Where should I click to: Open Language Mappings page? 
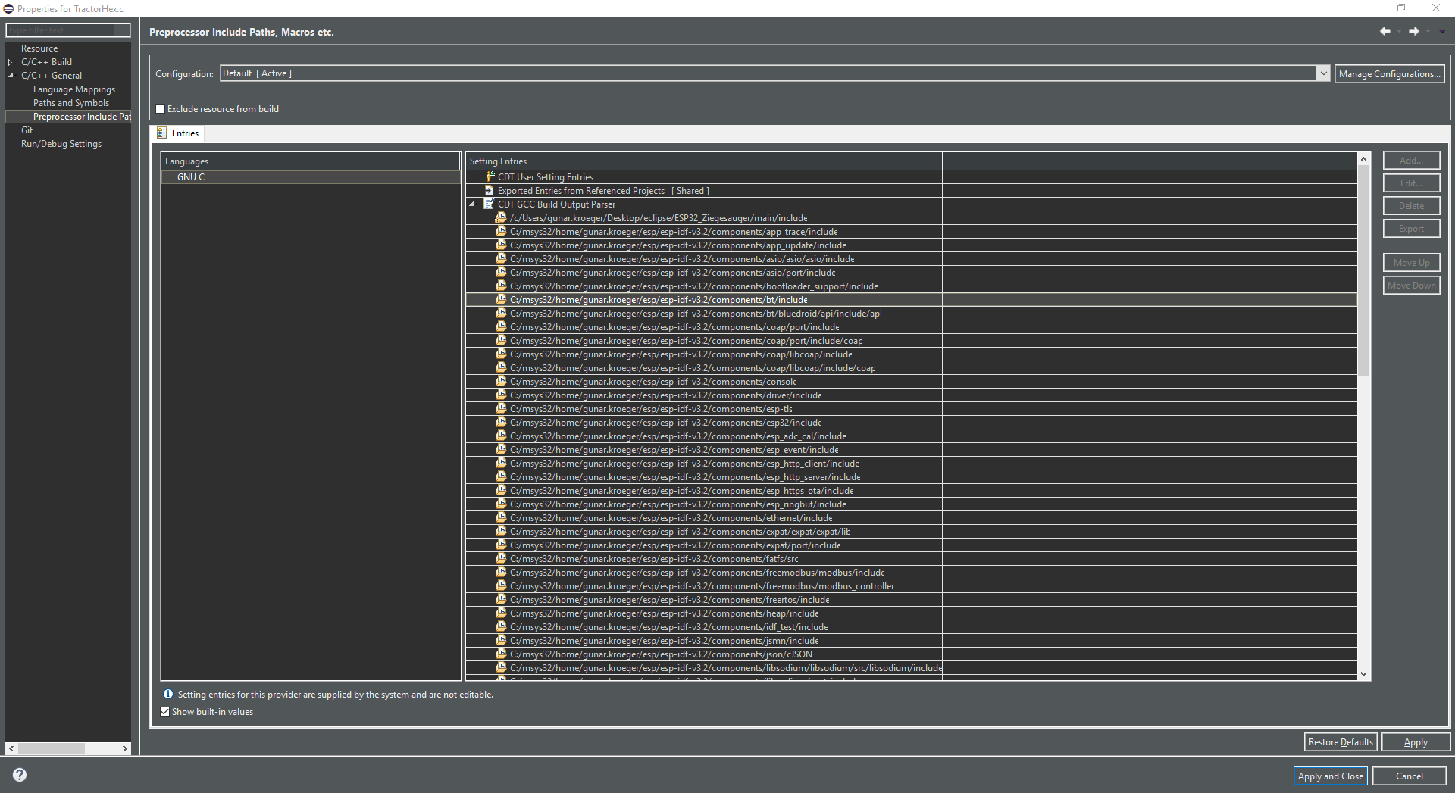[x=74, y=89]
